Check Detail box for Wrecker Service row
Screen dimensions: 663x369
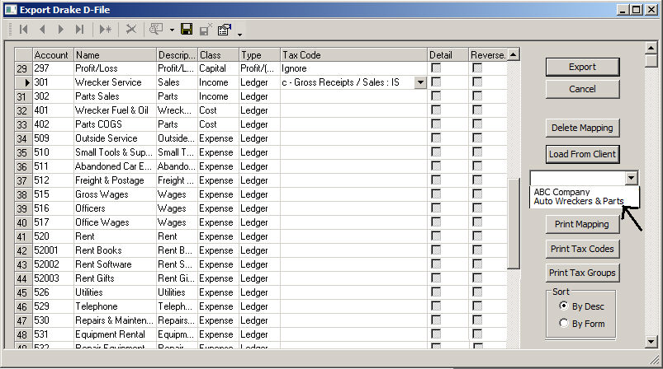pos(436,82)
